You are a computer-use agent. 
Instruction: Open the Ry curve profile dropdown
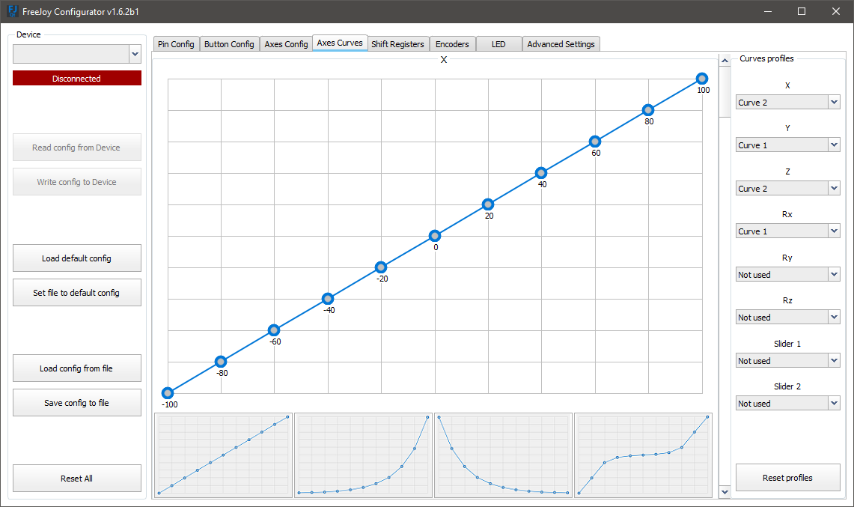pos(787,274)
